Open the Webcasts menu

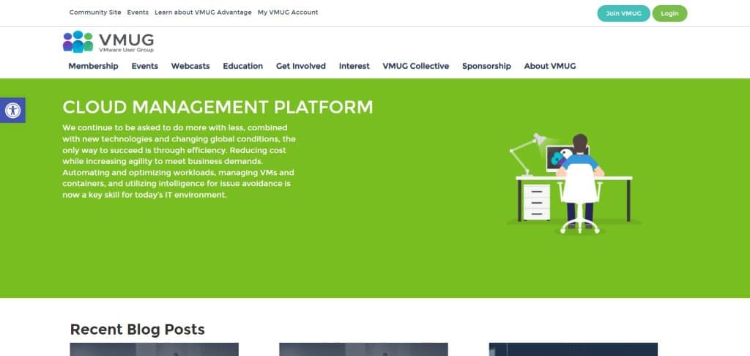(x=190, y=66)
